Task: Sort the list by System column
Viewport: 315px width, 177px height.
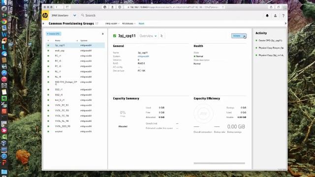Action: (84, 40)
